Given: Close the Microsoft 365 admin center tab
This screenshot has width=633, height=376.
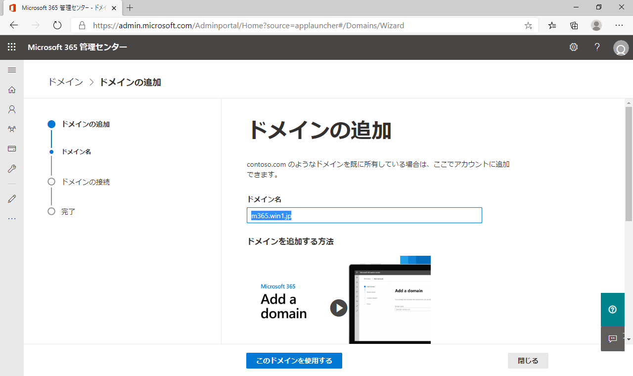Looking at the screenshot, I should point(113,8).
